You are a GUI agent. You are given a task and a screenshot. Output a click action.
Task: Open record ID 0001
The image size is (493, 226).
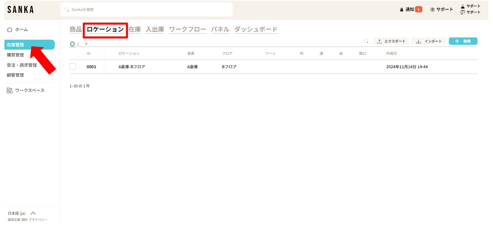[x=91, y=67]
